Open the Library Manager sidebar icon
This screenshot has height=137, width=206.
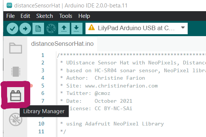tap(16, 96)
